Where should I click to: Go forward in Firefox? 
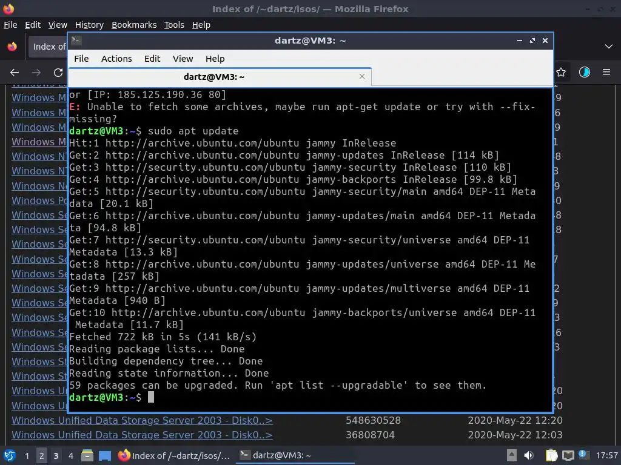click(36, 73)
